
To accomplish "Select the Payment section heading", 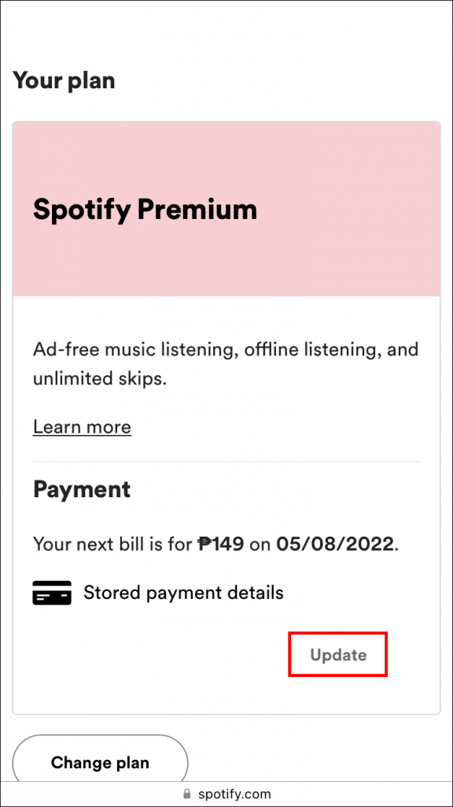I will pyautogui.click(x=82, y=489).
